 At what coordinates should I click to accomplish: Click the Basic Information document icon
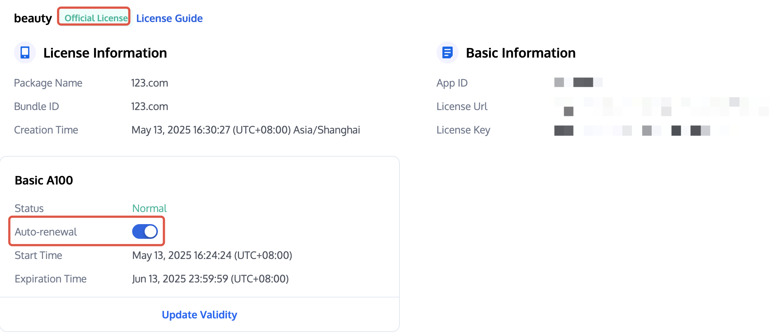point(447,52)
